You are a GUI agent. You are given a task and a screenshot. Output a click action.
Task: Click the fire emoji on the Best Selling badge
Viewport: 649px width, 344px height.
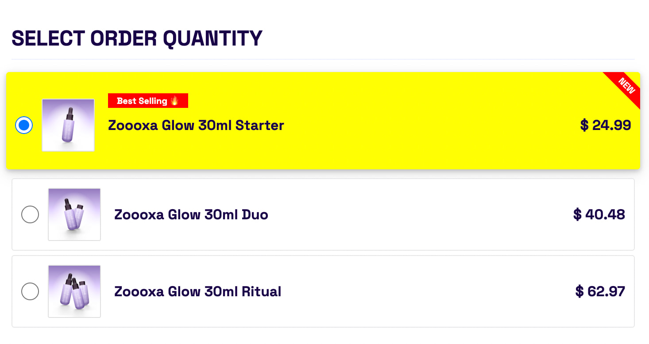[x=174, y=101]
